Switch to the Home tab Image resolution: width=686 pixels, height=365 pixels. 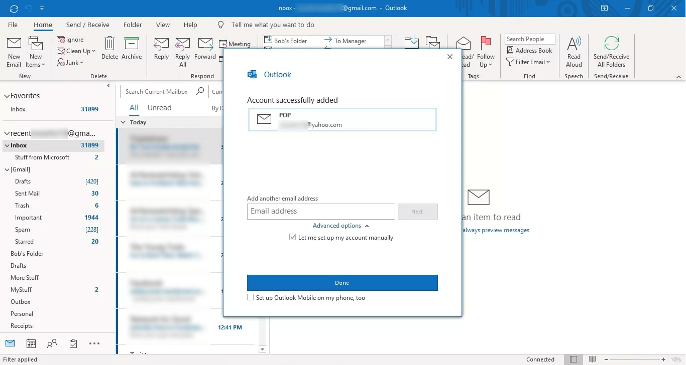point(43,25)
